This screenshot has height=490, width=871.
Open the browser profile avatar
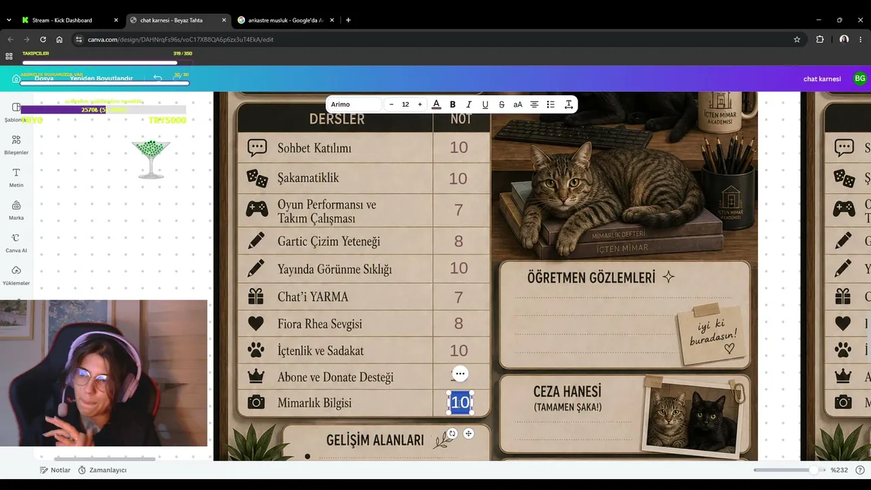click(x=844, y=39)
